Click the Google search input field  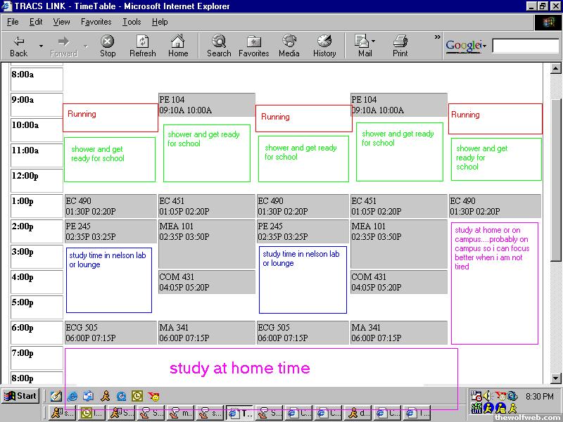(x=525, y=46)
